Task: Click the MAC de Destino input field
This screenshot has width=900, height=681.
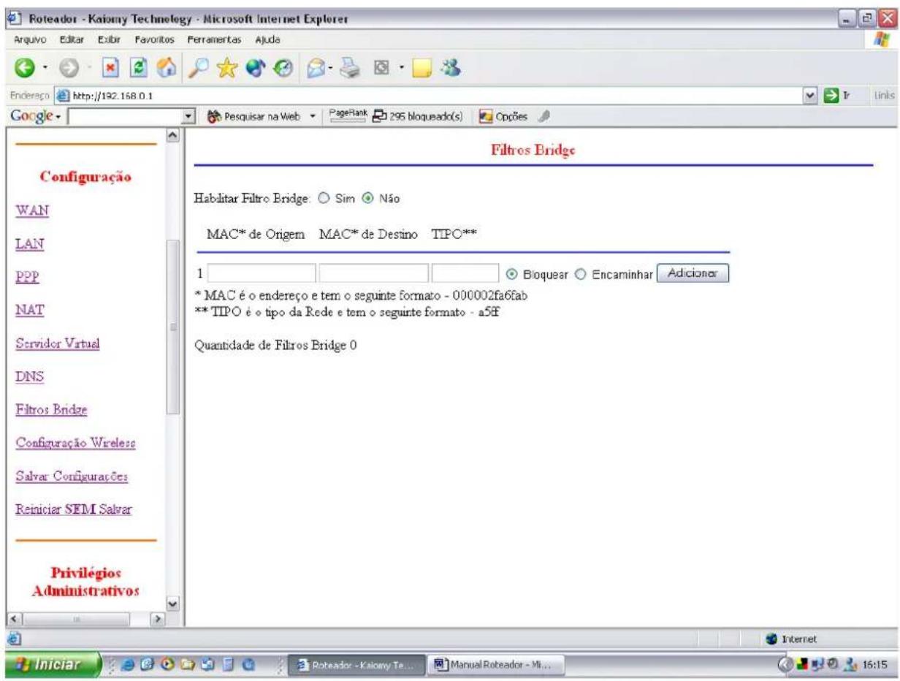Action: 374,273
